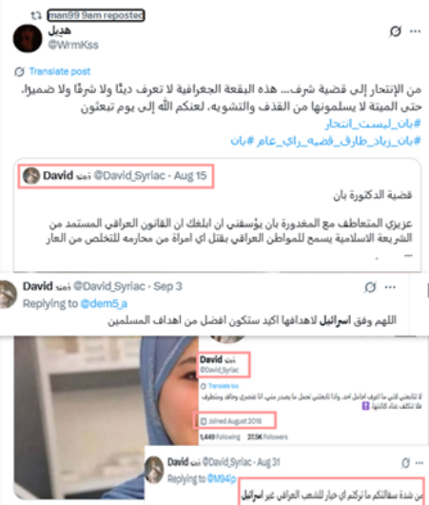This screenshot has width=429, height=505.
Task: Click the @M94ip mention in reply
Action: click(x=222, y=479)
